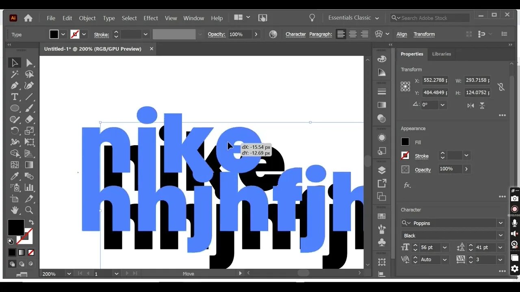
Task: Flip horizontally in Transform section
Action: point(470,105)
